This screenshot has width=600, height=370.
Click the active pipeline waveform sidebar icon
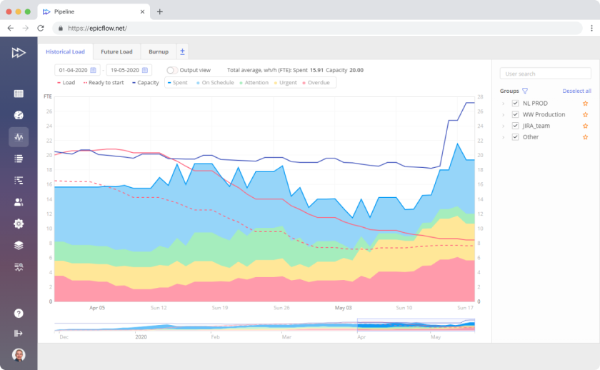tap(19, 137)
